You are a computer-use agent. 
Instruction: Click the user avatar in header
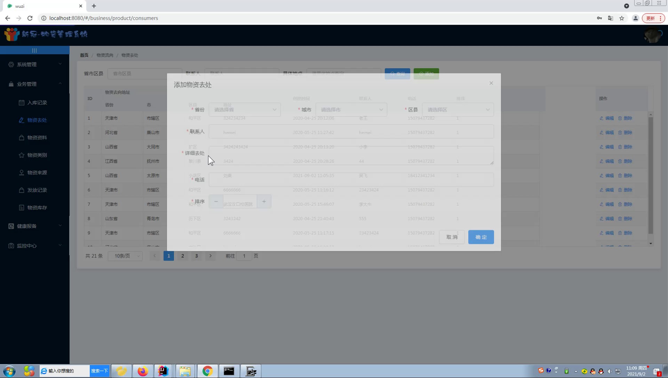point(652,35)
